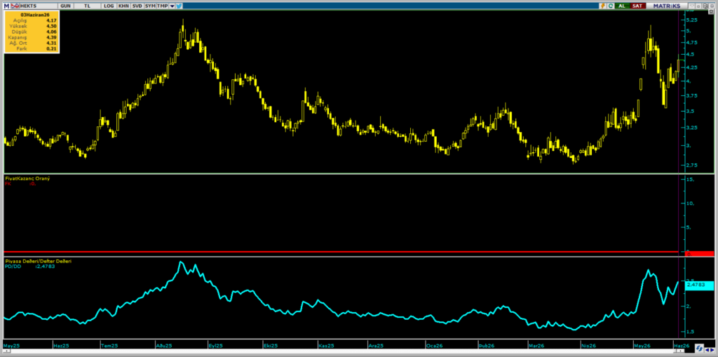Viewport: 718px width, 357px height.
Task: Click the Fark 0,21 value
Action: click(50, 48)
